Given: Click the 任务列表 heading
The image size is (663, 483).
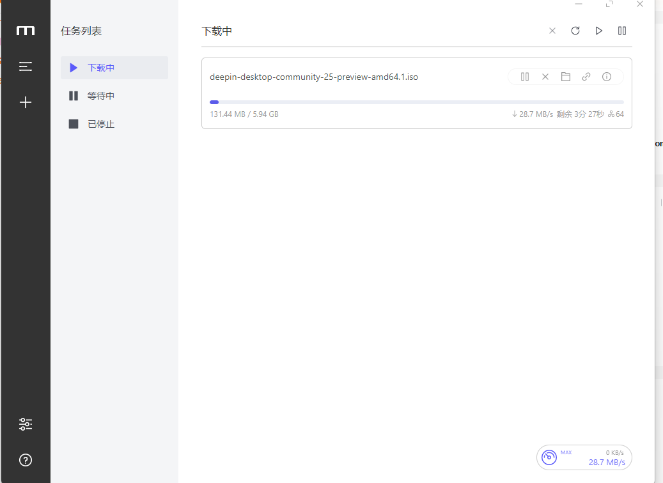Looking at the screenshot, I should point(81,31).
